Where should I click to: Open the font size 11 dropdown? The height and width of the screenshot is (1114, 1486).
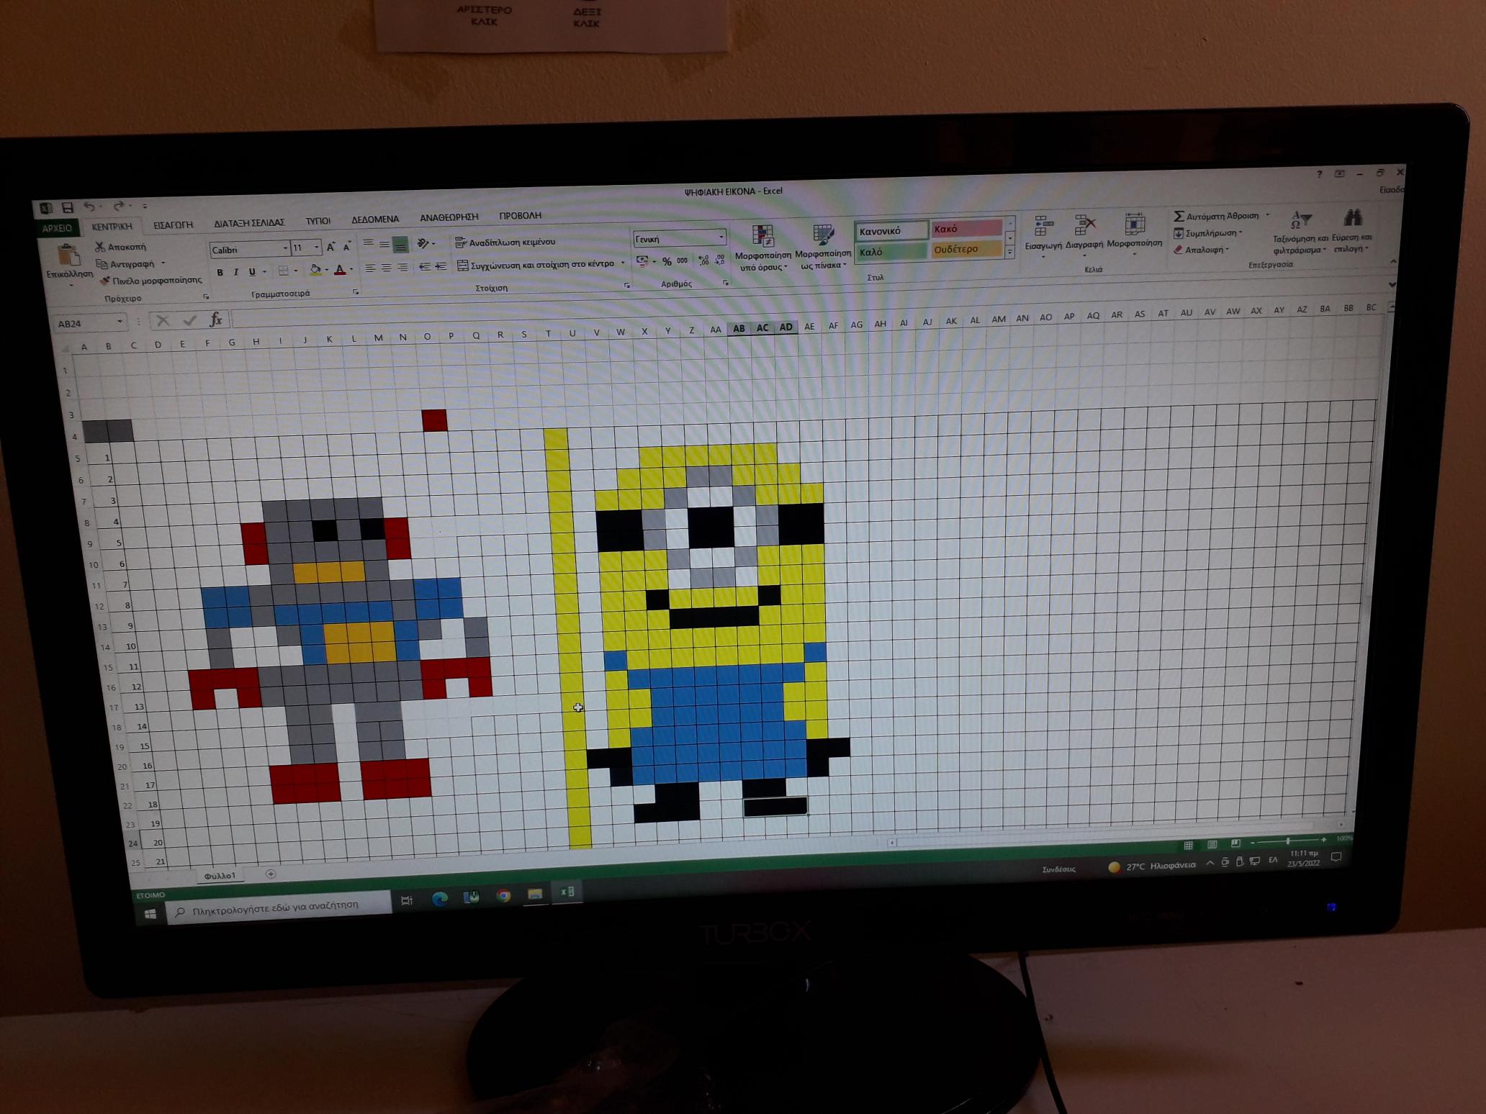pos(316,248)
